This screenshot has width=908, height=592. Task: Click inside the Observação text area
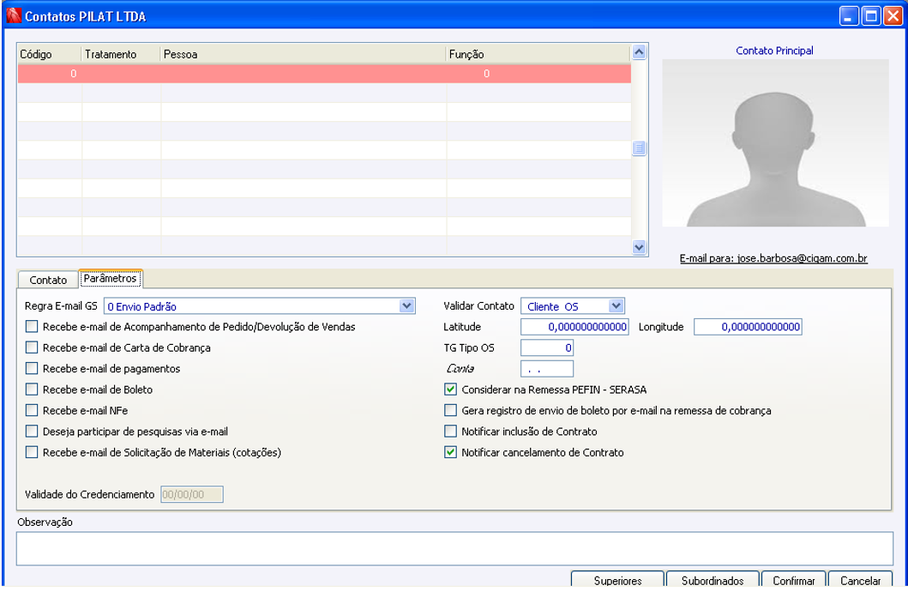454,548
